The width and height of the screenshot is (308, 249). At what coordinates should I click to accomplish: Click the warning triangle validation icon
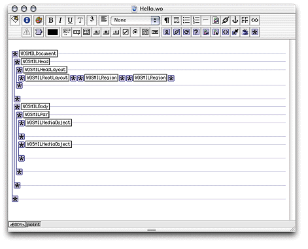[27, 32]
